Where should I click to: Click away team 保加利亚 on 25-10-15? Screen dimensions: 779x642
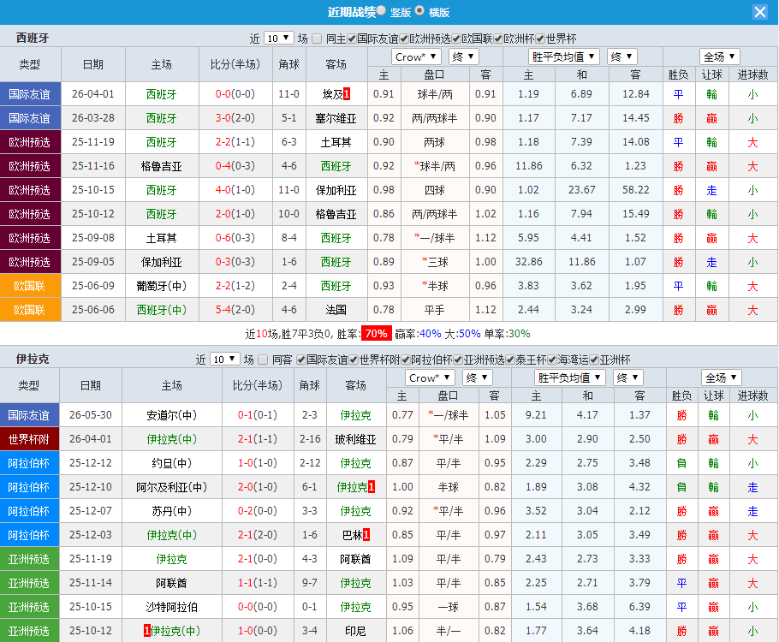click(336, 190)
